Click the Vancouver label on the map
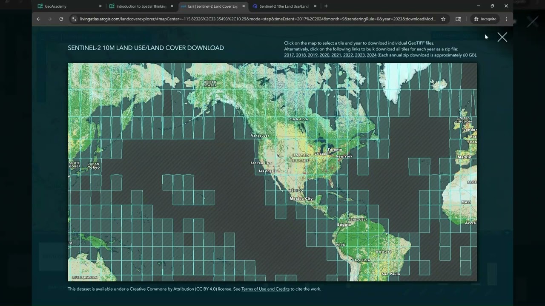Image resolution: width=545 pixels, height=306 pixels. tap(260, 136)
